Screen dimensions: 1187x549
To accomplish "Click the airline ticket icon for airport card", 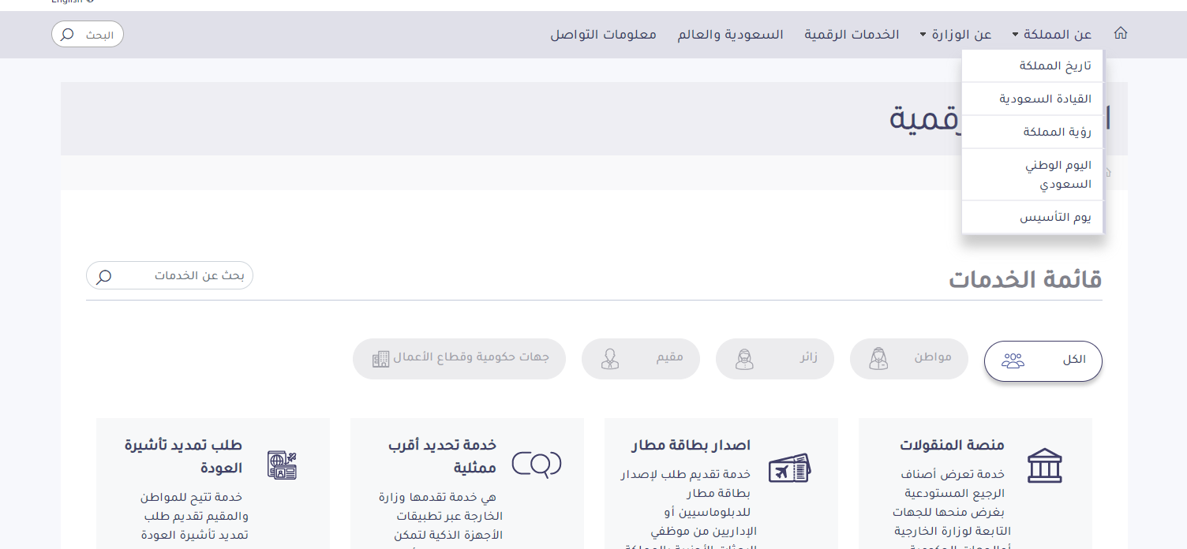I will (x=789, y=469).
